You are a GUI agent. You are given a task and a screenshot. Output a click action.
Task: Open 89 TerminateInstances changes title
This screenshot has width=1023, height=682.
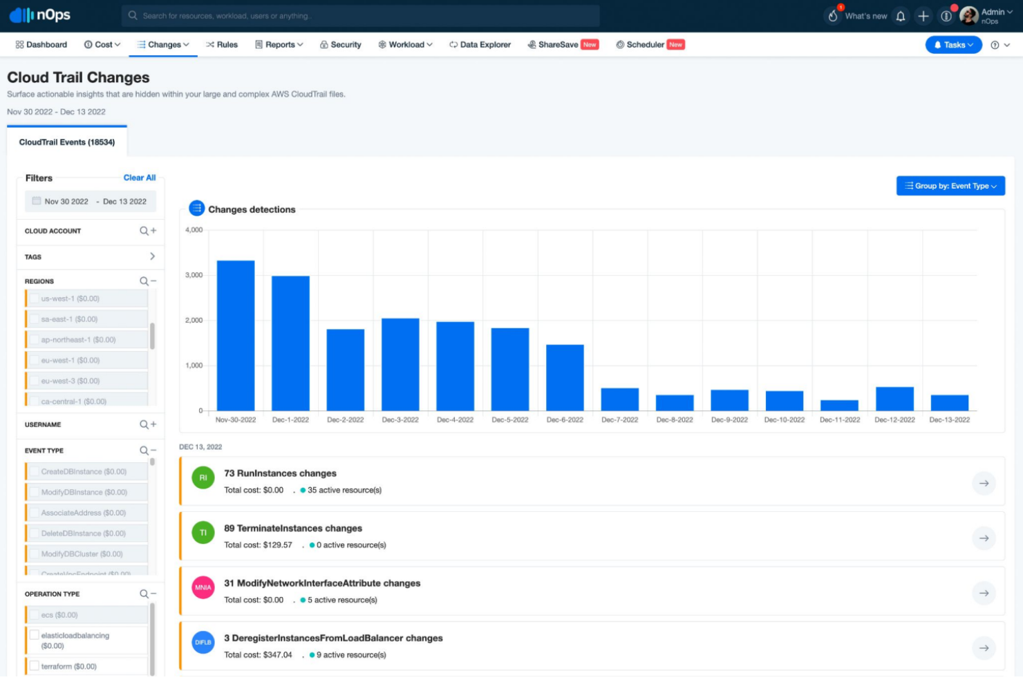[293, 528]
